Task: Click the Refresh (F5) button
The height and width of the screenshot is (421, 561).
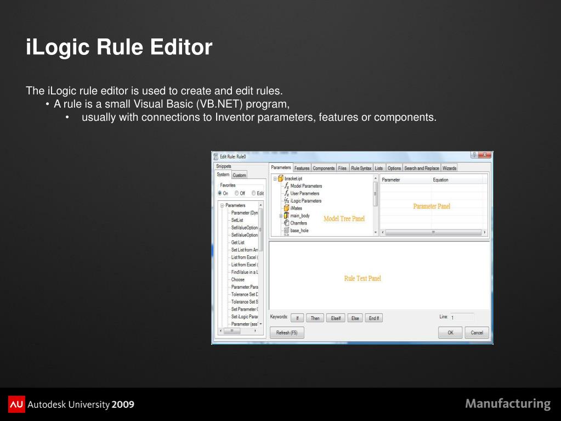Action: click(x=287, y=333)
